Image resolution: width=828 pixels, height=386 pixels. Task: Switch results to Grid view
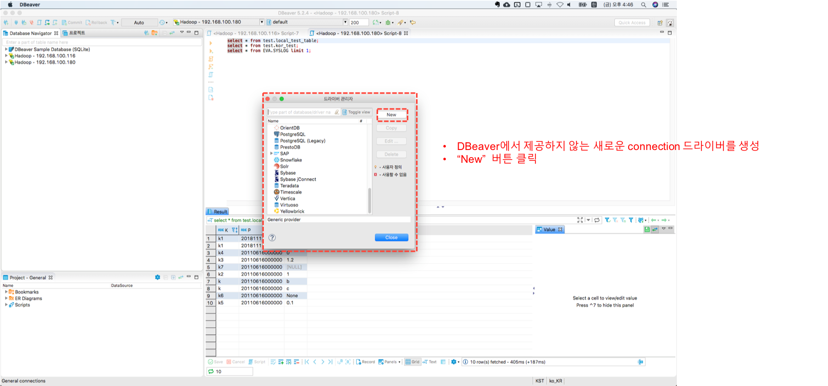(412, 362)
